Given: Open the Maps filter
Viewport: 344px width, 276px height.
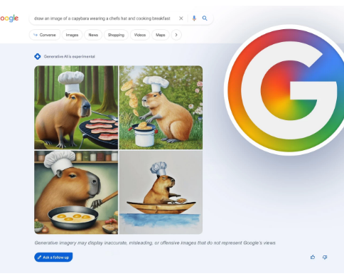Looking at the screenshot, I should (x=161, y=35).
